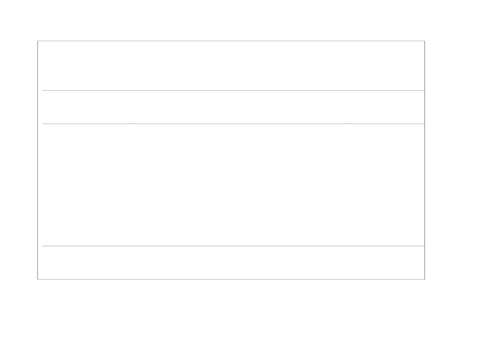
Task: Click the left end of the first divider
Action: pyautogui.click(x=43, y=90)
